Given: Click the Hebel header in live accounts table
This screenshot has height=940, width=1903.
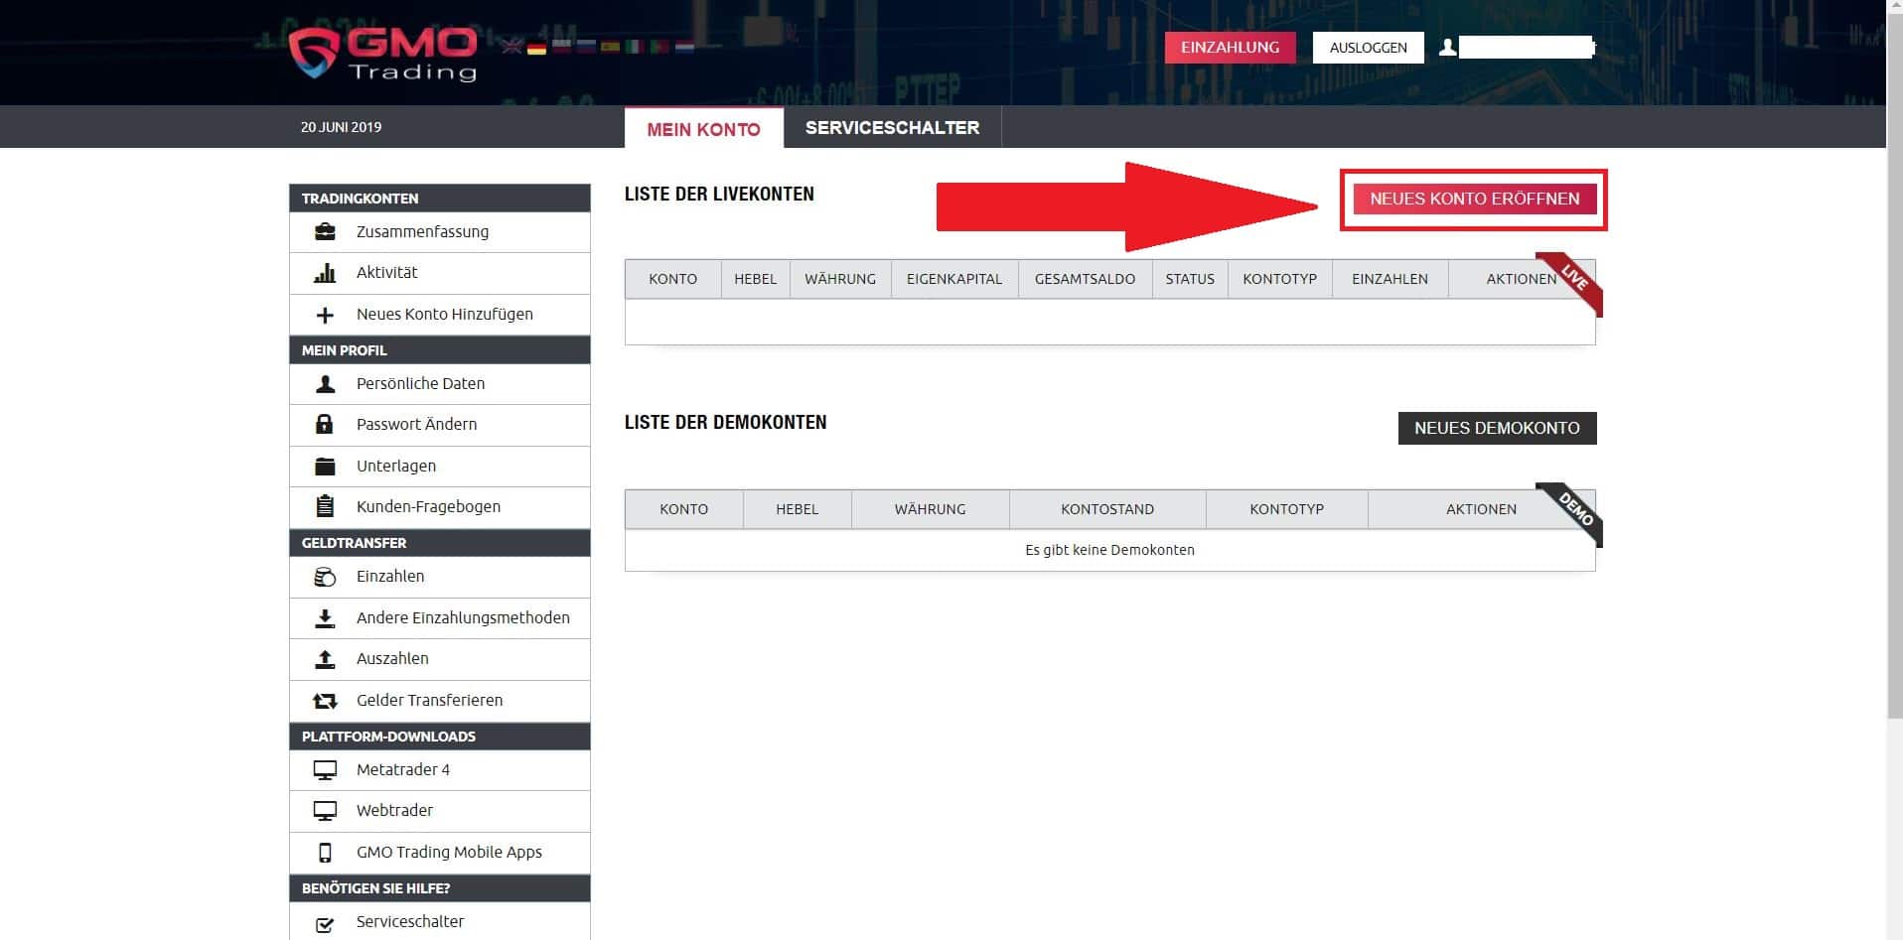Looking at the screenshot, I should point(755,279).
